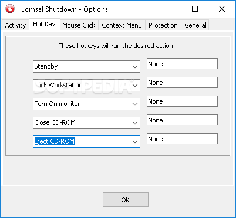
Task: Open the Close CD-ROM action dropdown
Action: click(135, 123)
